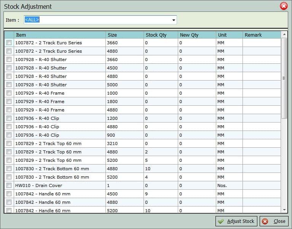
Task: Click scrollbar down arrow at bottom of grid
Action: point(284,210)
